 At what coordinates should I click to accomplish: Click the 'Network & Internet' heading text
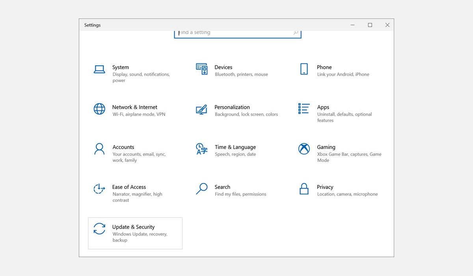click(134, 107)
